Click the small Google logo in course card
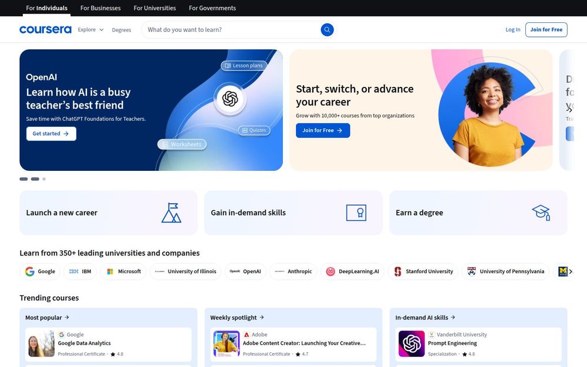The height and width of the screenshot is (367, 587). (x=62, y=335)
